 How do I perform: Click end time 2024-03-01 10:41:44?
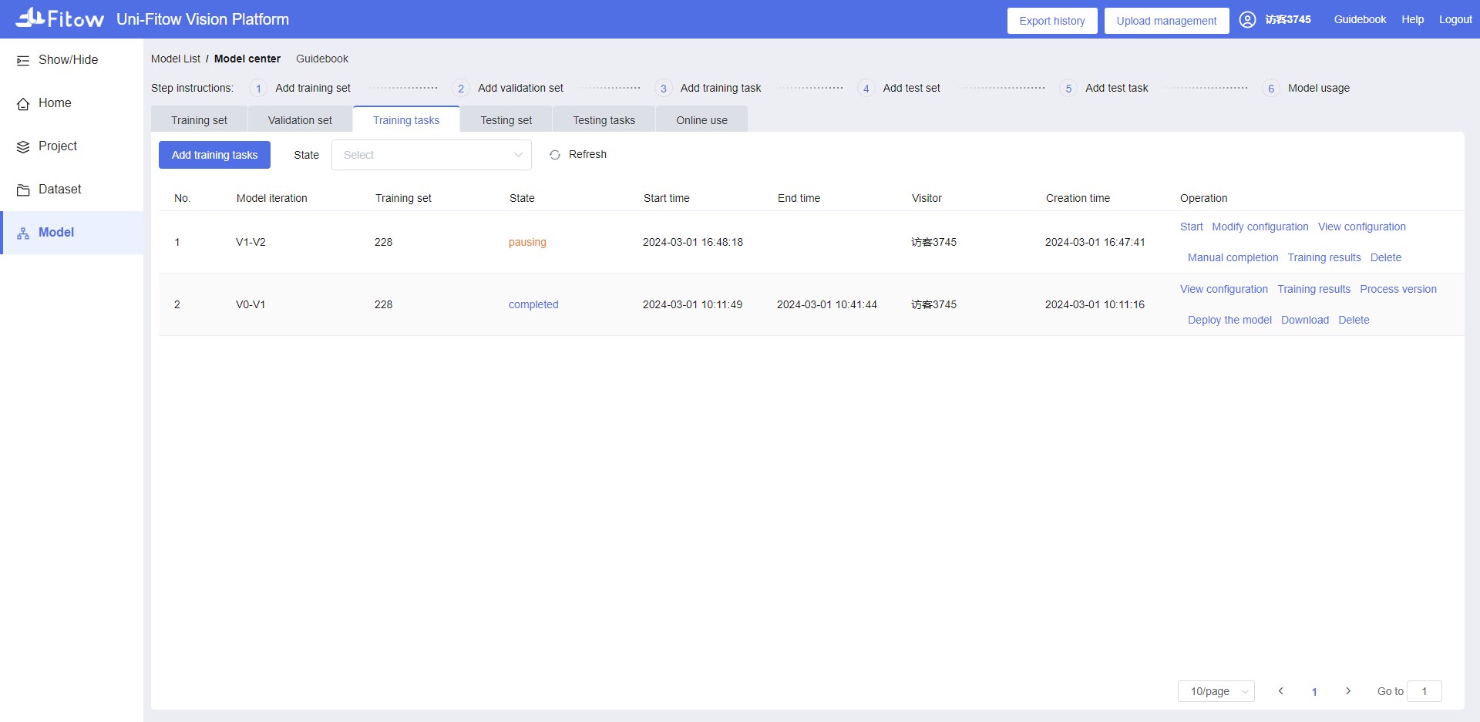tap(827, 304)
